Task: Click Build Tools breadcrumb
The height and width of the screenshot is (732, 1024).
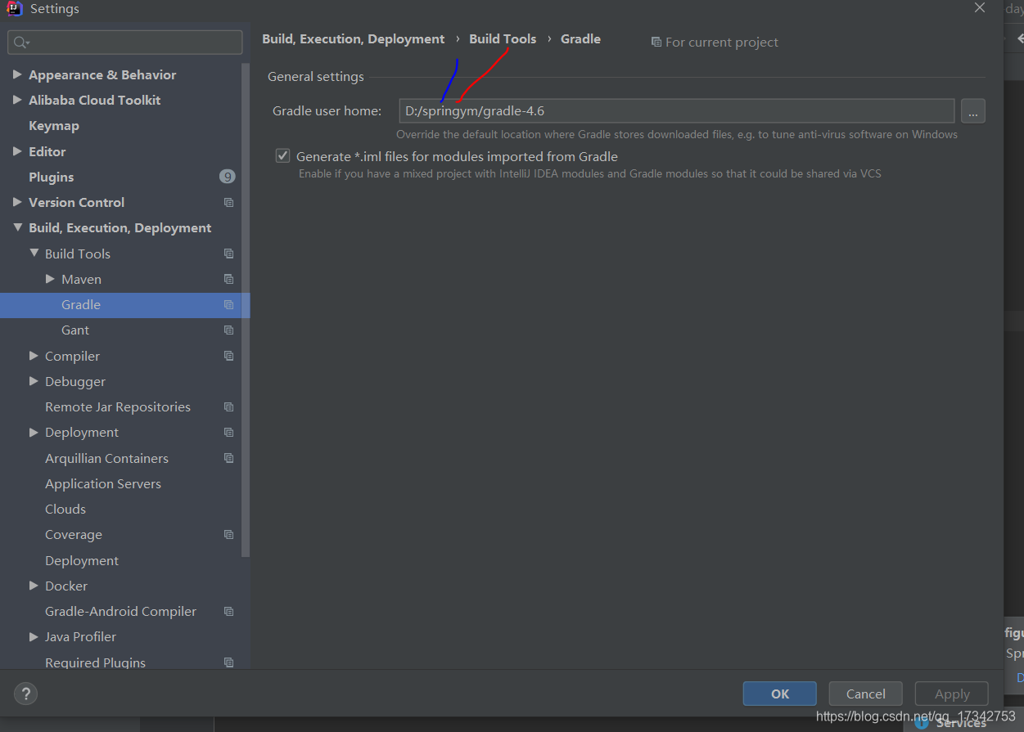Action: [x=503, y=39]
